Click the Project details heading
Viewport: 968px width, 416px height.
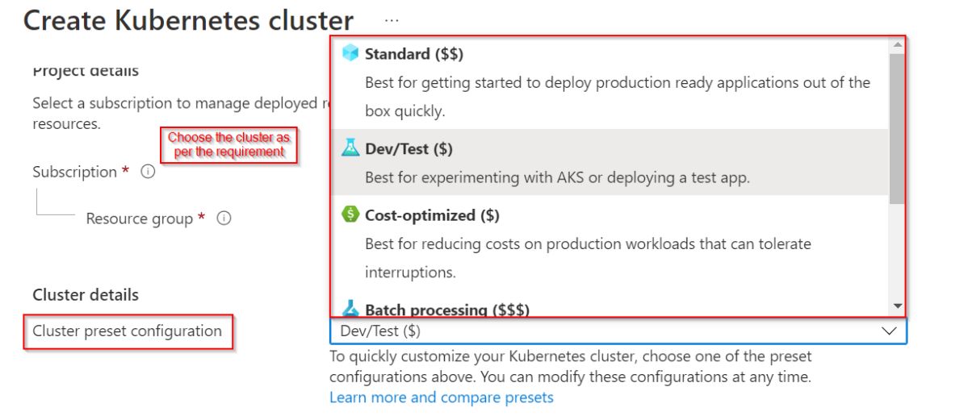(x=86, y=71)
